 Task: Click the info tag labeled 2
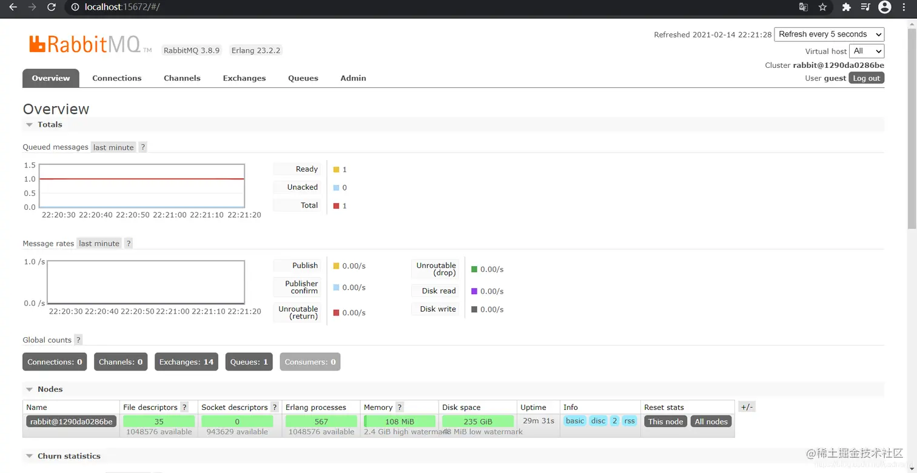pyautogui.click(x=614, y=421)
